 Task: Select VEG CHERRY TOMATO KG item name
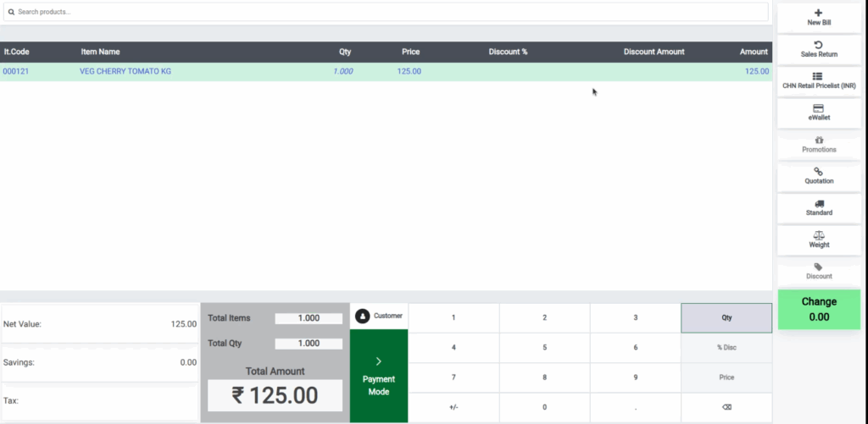125,71
